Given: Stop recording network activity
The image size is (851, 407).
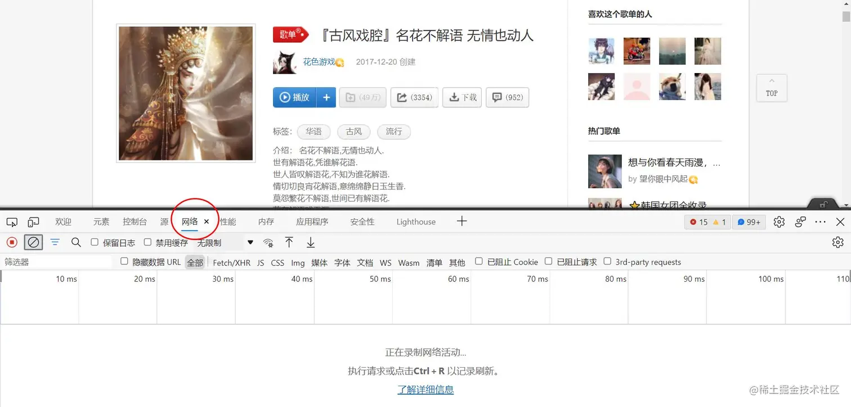Looking at the screenshot, I should coord(11,242).
